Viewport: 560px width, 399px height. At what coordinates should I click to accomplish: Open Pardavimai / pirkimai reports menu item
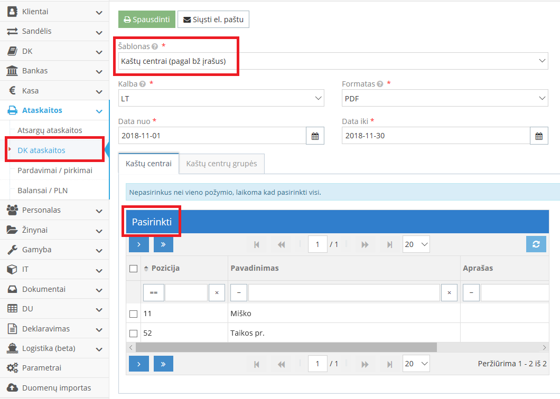[55, 170]
